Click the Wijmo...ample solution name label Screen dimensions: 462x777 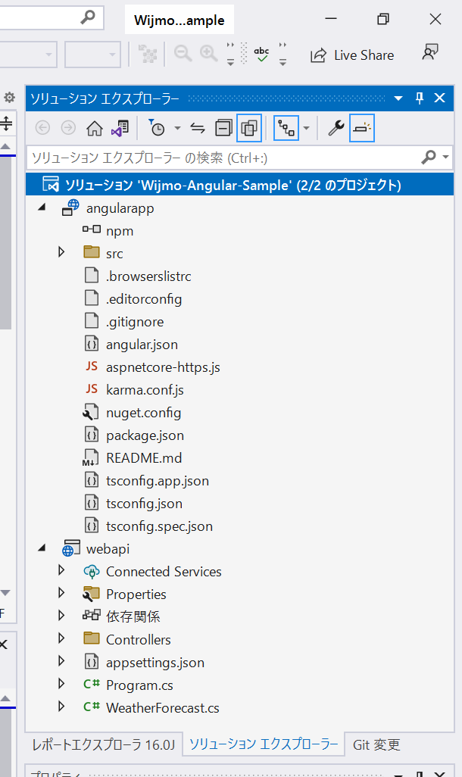pos(179,20)
